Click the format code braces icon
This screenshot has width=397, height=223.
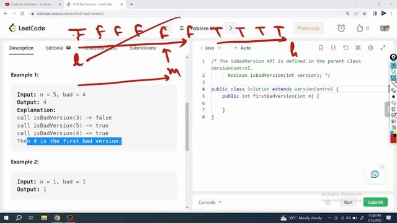pyautogui.click(x=333, y=48)
